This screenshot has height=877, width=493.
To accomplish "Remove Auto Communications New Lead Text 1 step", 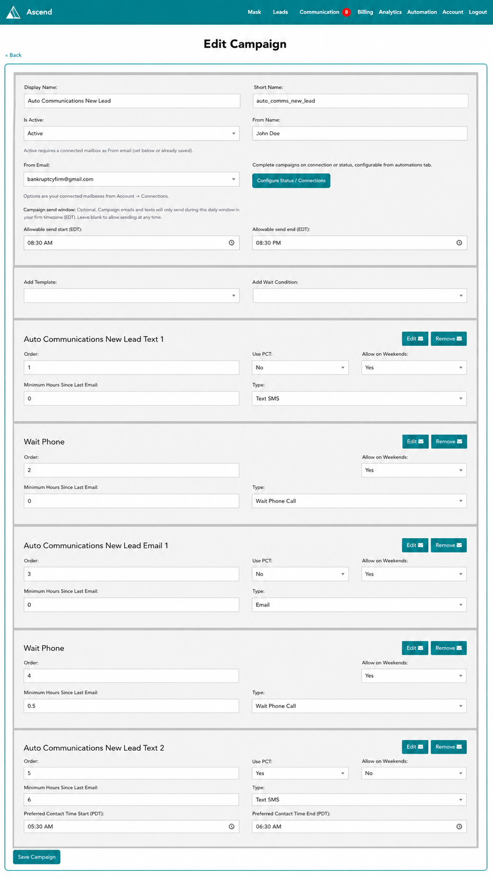I will pos(448,339).
